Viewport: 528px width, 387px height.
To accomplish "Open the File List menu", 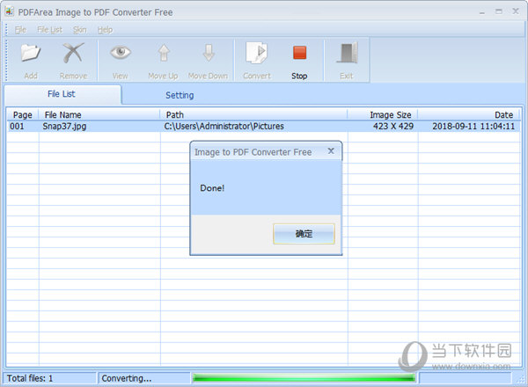I will coord(49,30).
